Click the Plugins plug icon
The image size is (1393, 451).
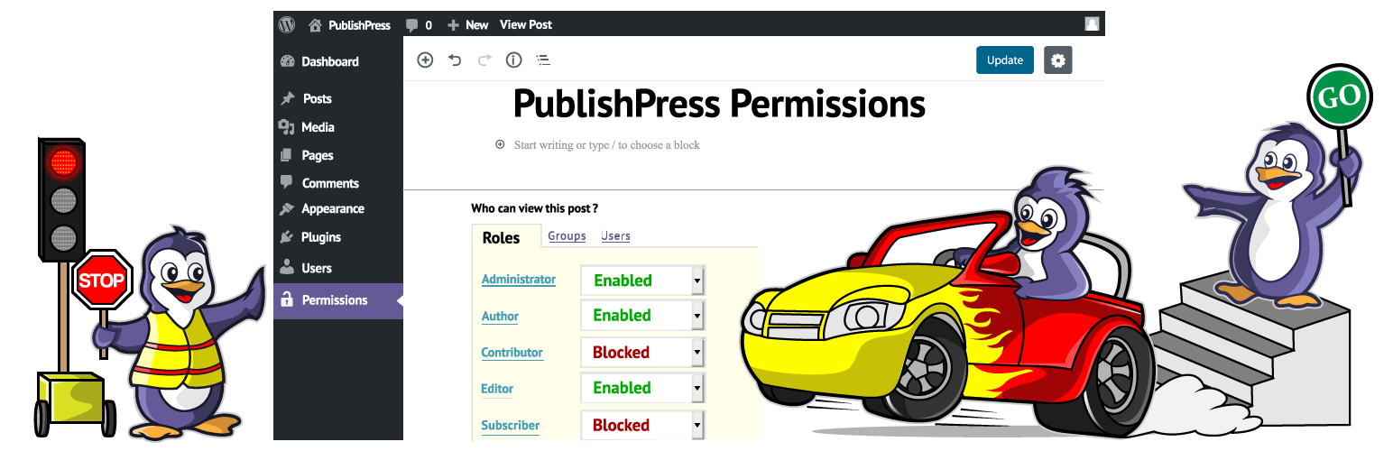click(x=287, y=237)
